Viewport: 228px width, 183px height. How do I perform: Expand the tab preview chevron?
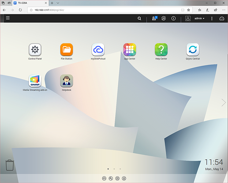click(58, 3)
